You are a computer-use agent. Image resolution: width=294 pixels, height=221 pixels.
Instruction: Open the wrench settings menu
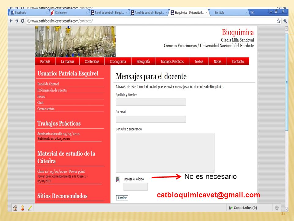click(285, 21)
